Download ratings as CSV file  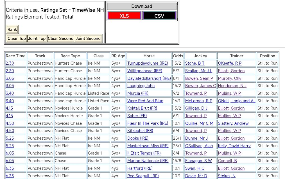pos(159,16)
